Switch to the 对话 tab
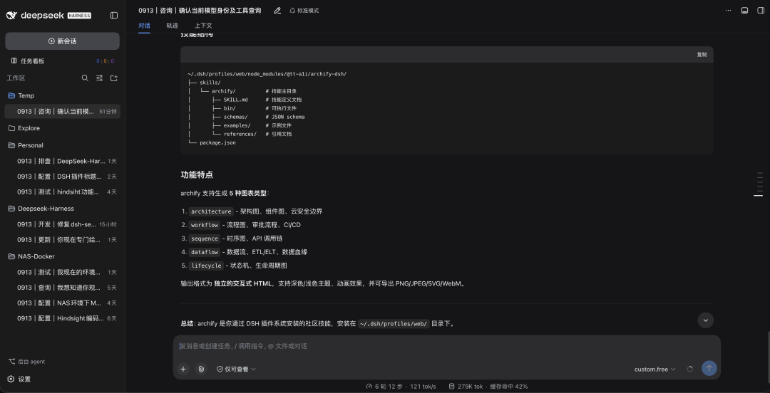Image resolution: width=770 pixels, height=393 pixels. click(x=144, y=26)
